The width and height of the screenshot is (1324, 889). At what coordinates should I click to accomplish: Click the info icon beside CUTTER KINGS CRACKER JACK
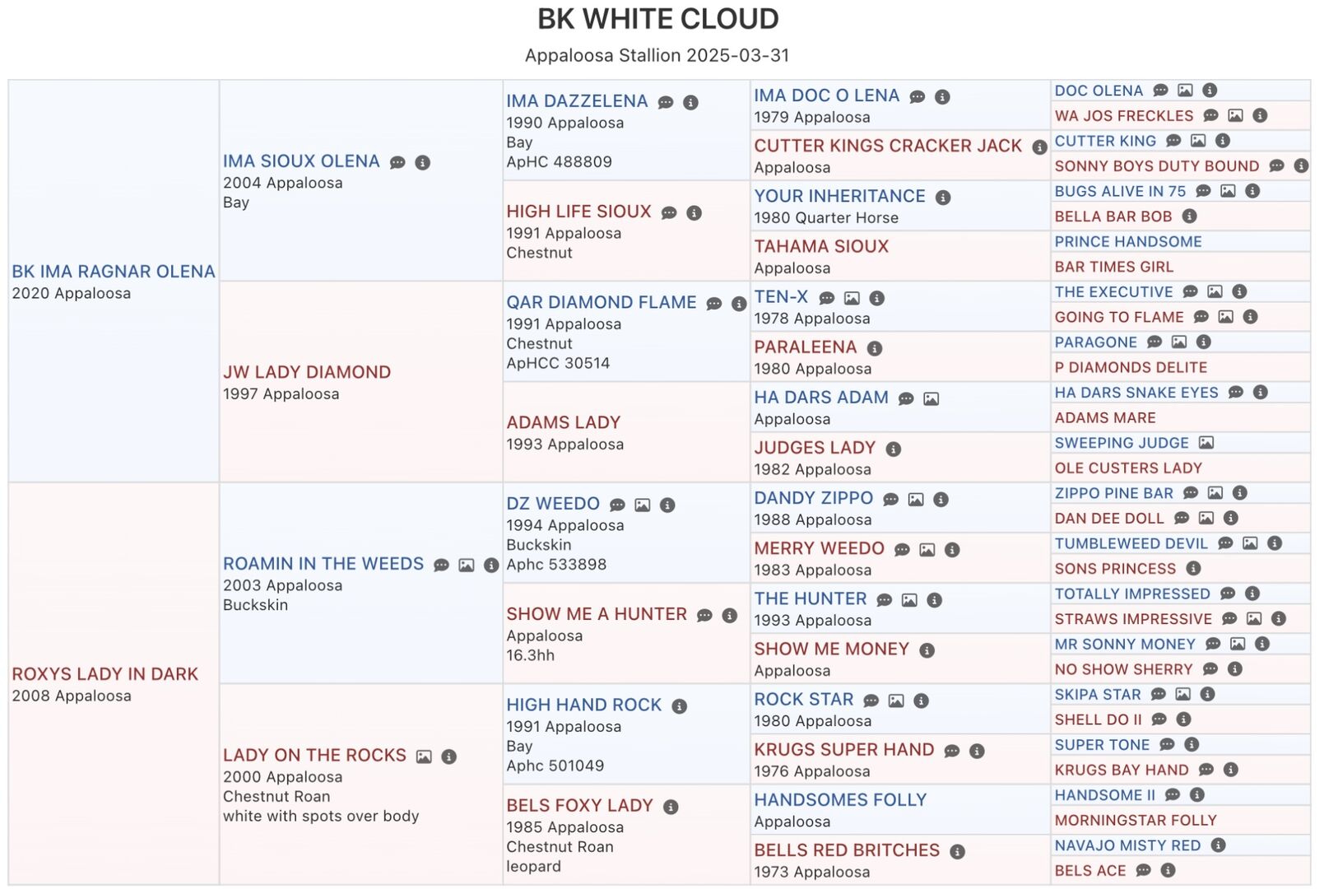point(1039,147)
